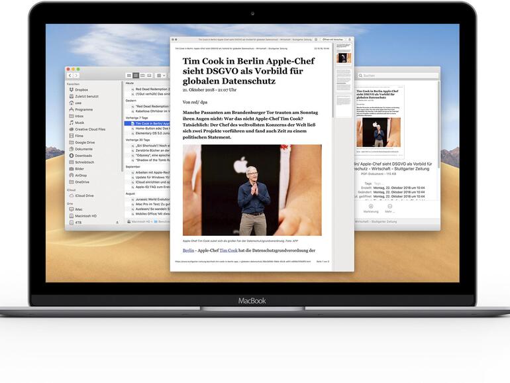The image size is (510, 383).
Task: Click the share icon in Quick Look
Action: (350, 39)
